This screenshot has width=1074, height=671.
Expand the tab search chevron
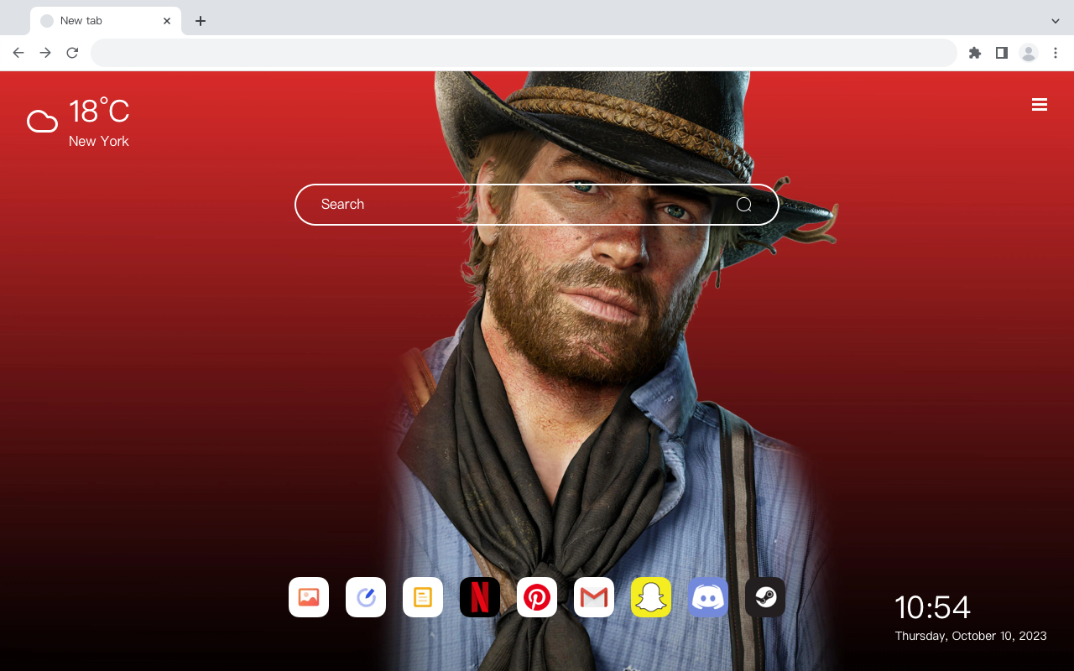[x=1056, y=21]
